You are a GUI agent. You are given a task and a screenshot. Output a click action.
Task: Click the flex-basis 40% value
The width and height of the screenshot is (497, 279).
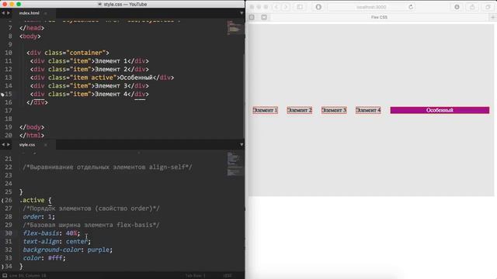point(71,233)
